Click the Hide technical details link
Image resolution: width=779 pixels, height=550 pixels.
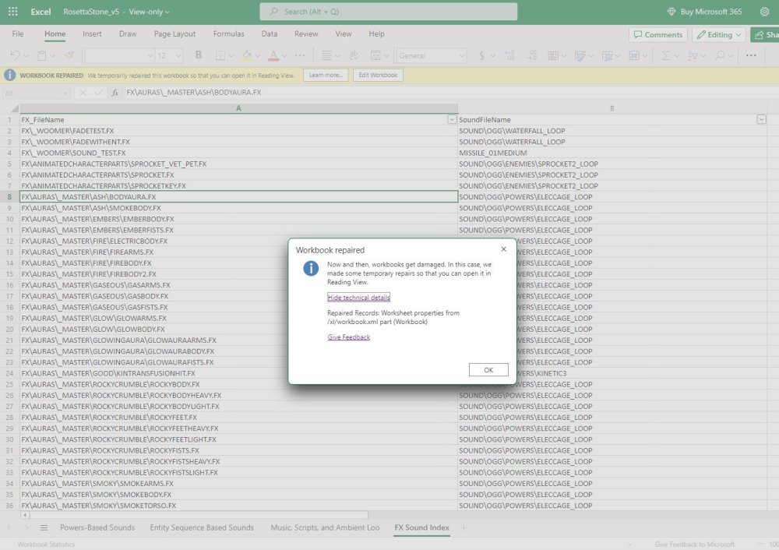click(358, 298)
